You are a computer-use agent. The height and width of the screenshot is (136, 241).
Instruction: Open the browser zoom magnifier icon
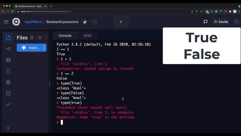197,11
